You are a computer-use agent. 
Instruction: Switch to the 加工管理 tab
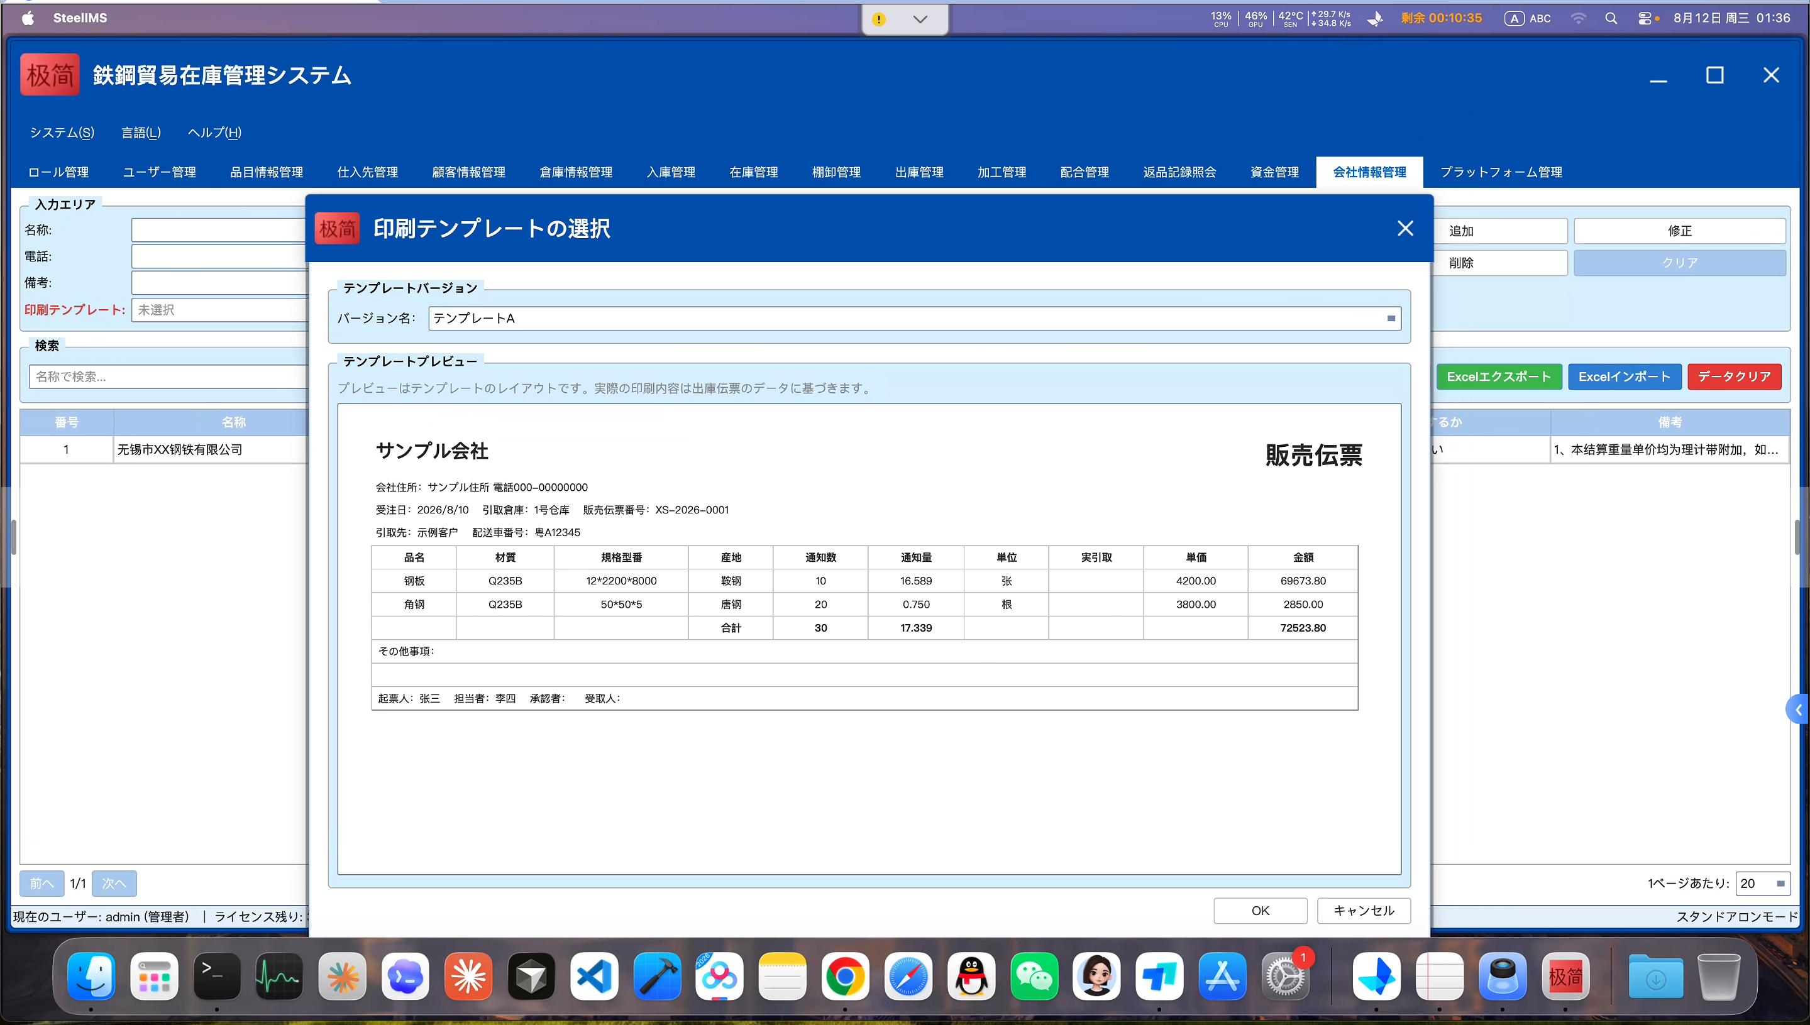pyautogui.click(x=1002, y=172)
